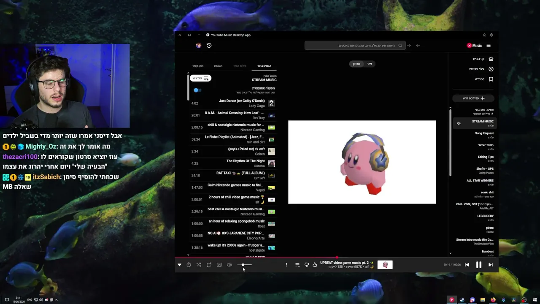Open the הבאים בתור (Up next) tab
Image resolution: width=540 pixels, height=304 pixels.
pos(264,66)
